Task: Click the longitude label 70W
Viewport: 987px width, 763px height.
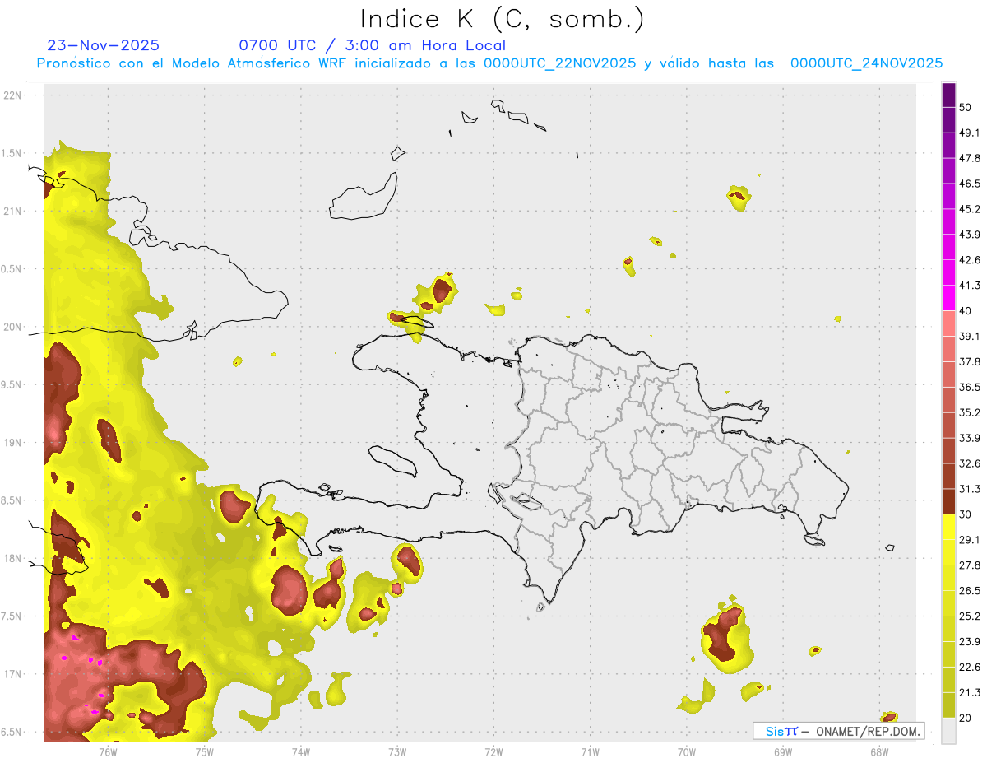Action: pos(686,751)
